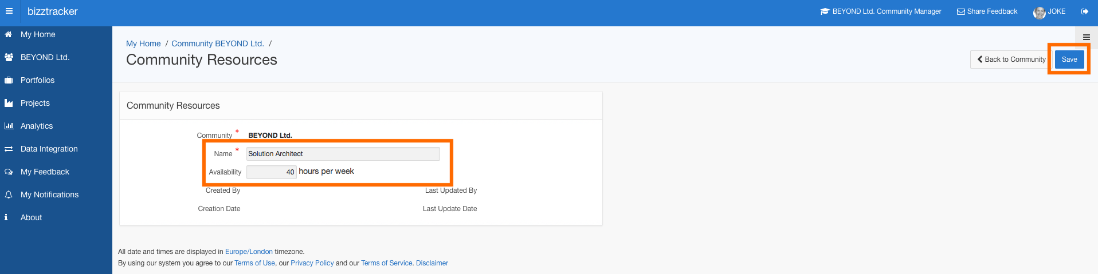Open the Disclaimer link
Viewport: 1098px width, 274px height.
pos(432,263)
